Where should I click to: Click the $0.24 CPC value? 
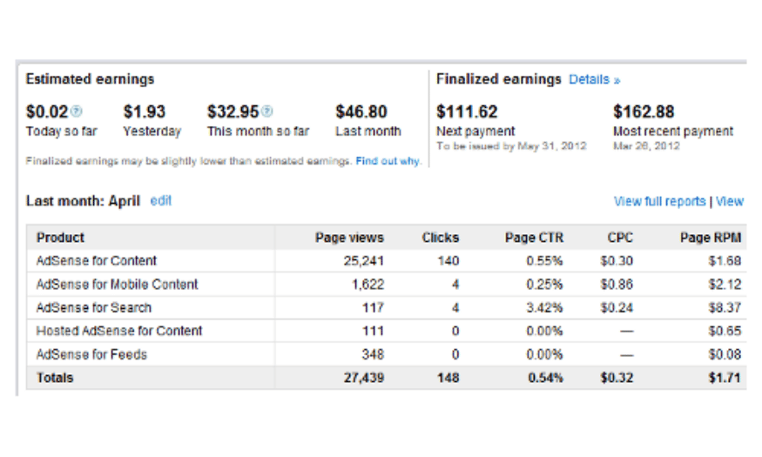point(617,307)
